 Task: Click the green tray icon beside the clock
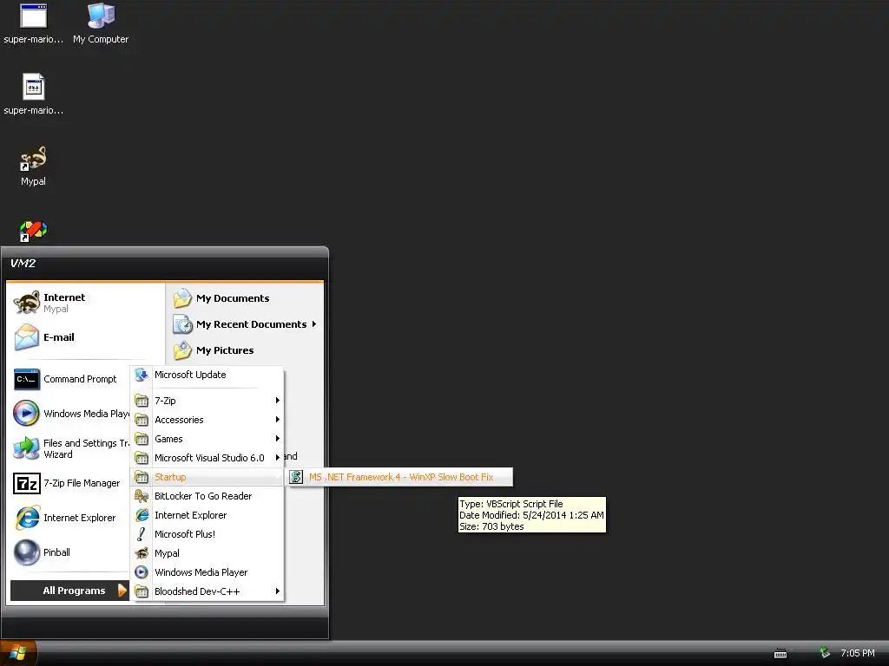click(825, 653)
